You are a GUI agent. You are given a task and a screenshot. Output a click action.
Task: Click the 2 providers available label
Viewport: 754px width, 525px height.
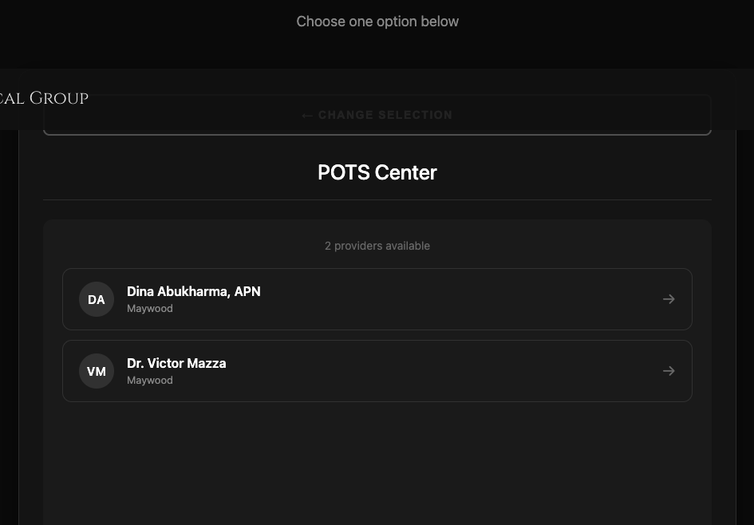[x=377, y=246]
